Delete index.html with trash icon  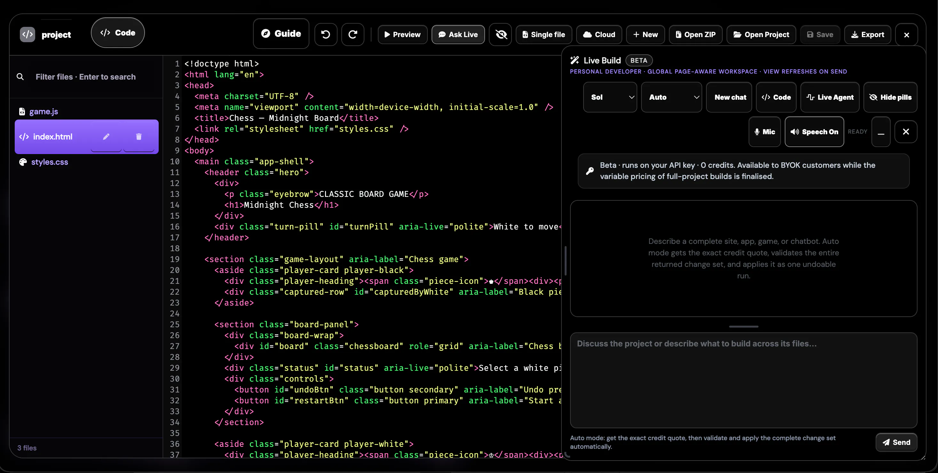[x=139, y=137]
